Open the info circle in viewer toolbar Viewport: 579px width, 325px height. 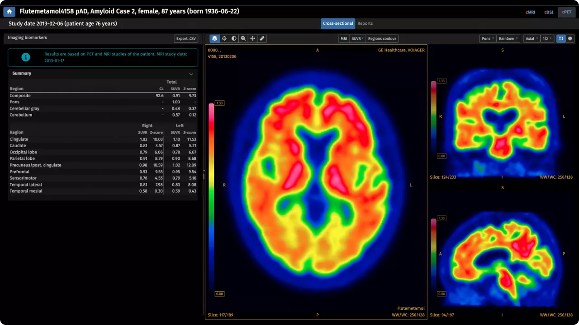click(x=570, y=38)
